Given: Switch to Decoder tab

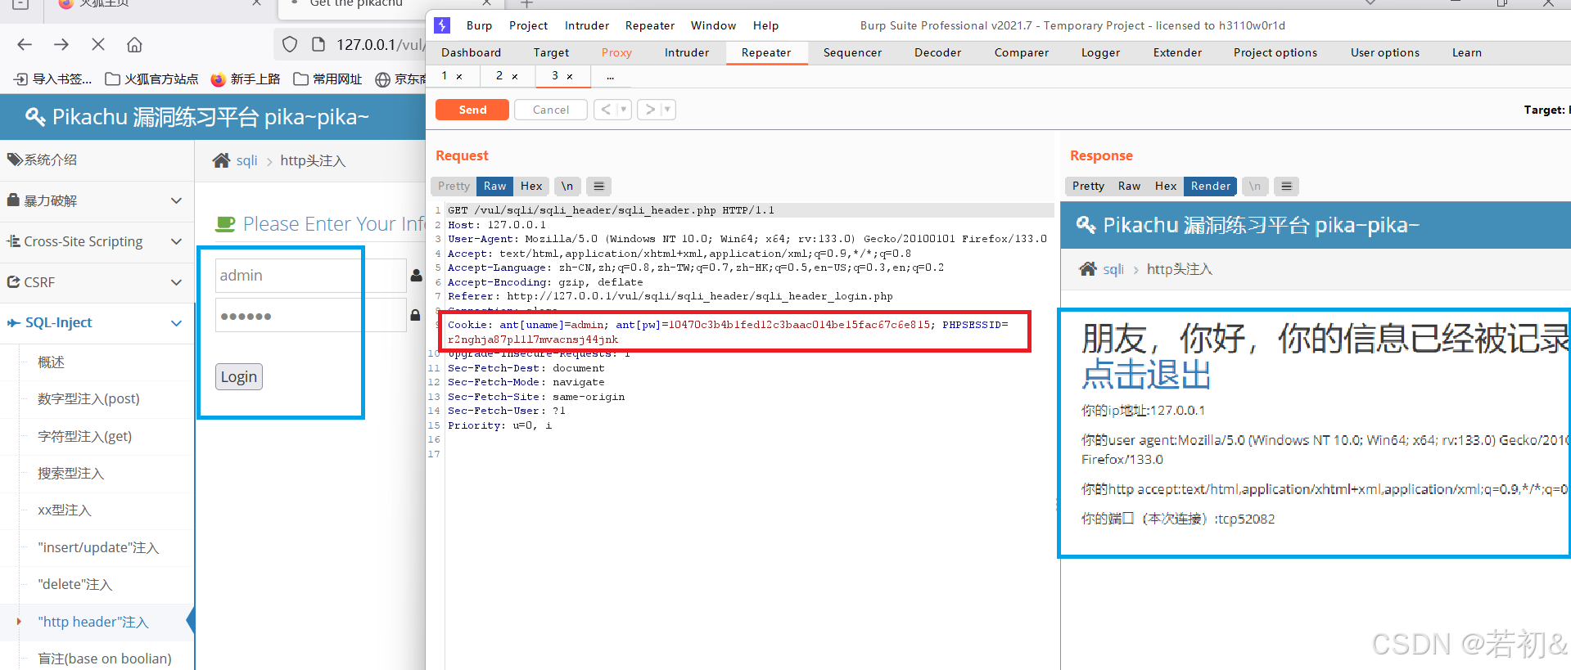Looking at the screenshot, I should pyautogui.click(x=937, y=52).
